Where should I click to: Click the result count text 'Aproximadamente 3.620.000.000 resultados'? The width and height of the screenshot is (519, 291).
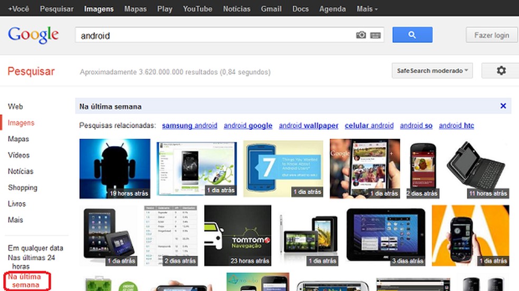pyautogui.click(x=149, y=72)
